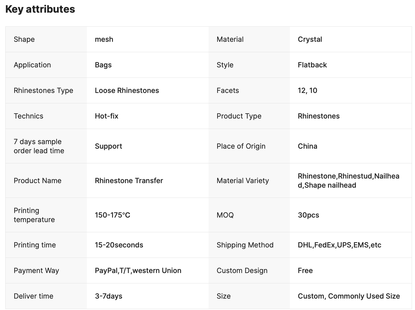Select the mesh shape value
The width and height of the screenshot is (415, 310).
(x=104, y=39)
